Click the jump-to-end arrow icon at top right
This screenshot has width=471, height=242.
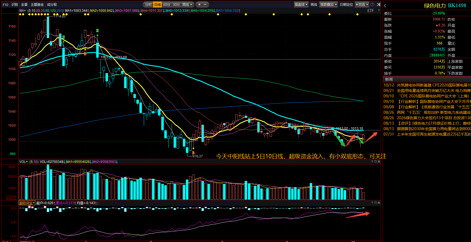click(379, 5)
